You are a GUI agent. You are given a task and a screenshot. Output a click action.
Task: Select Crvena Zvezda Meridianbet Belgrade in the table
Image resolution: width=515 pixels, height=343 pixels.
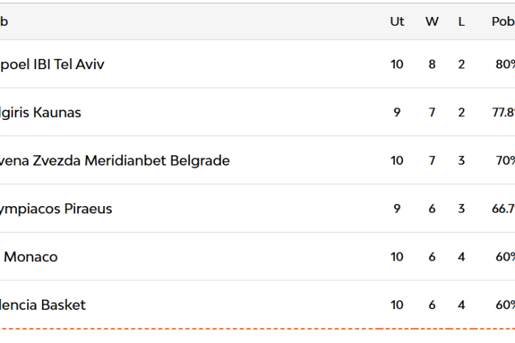(114, 160)
